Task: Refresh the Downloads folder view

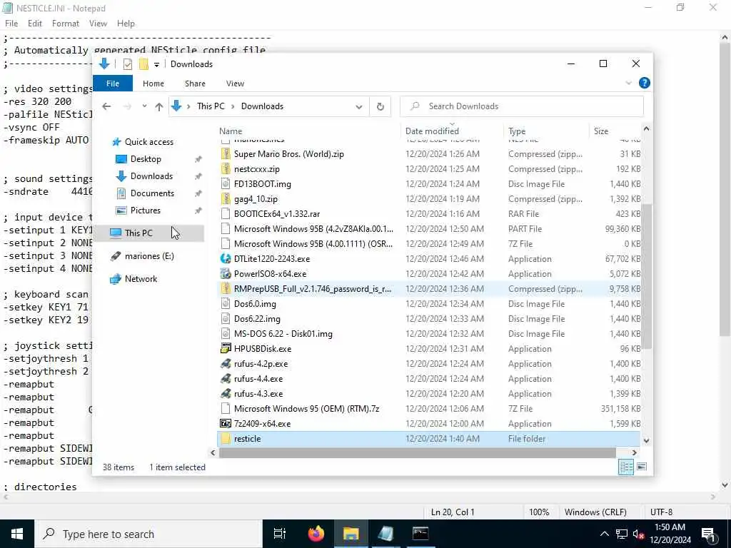Action: tap(380, 107)
